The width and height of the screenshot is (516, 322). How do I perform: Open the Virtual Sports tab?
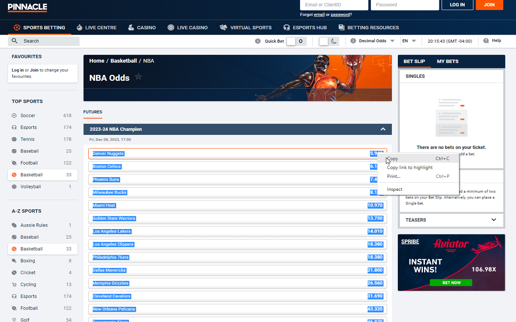point(246,27)
